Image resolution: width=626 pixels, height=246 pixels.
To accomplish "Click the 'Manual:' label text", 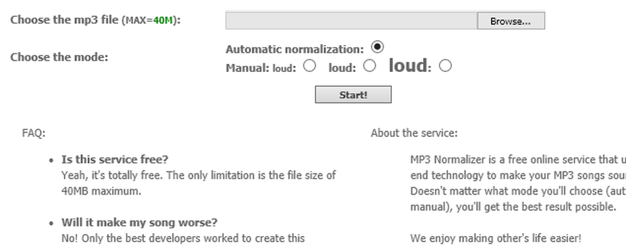I will coord(247,68).
